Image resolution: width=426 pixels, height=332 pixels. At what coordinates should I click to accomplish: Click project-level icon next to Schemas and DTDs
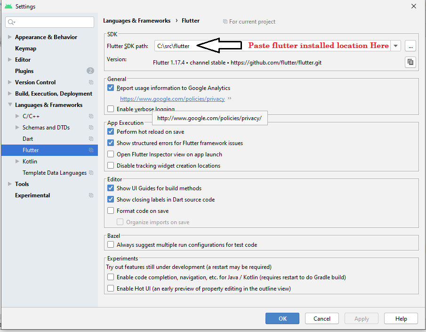click(x=91, y=128)
